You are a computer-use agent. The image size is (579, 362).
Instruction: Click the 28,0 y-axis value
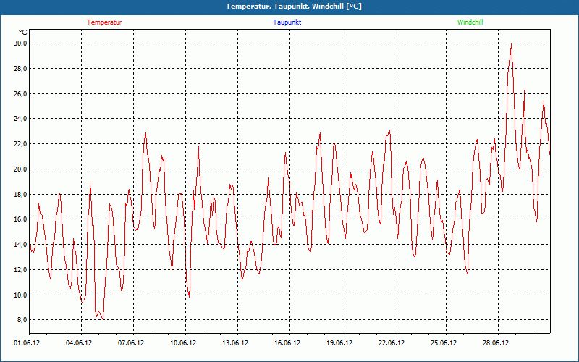[x=21, y=68]
